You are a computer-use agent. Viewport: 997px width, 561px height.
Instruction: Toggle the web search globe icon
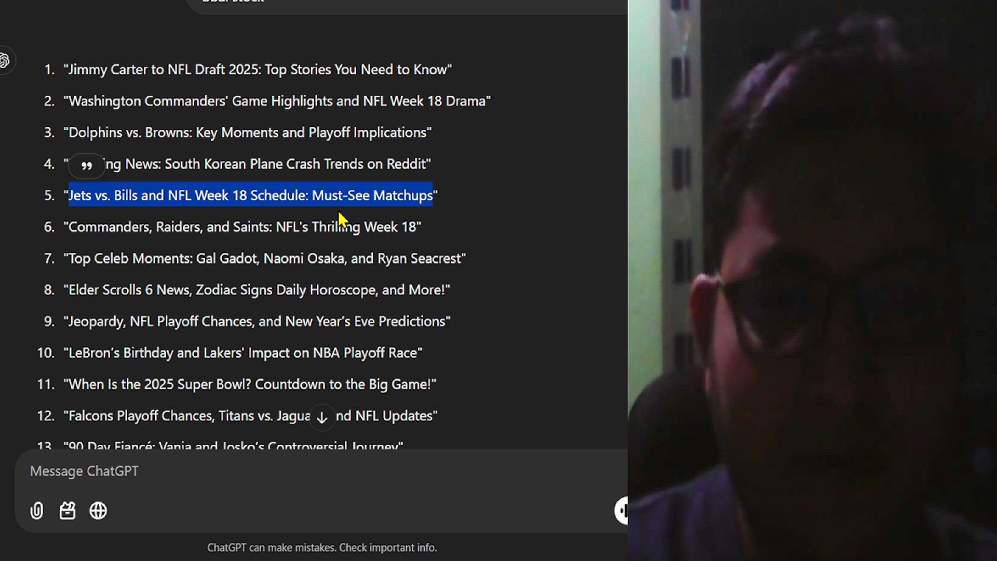pos(98,511)
